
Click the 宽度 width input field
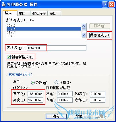[35, 94]
